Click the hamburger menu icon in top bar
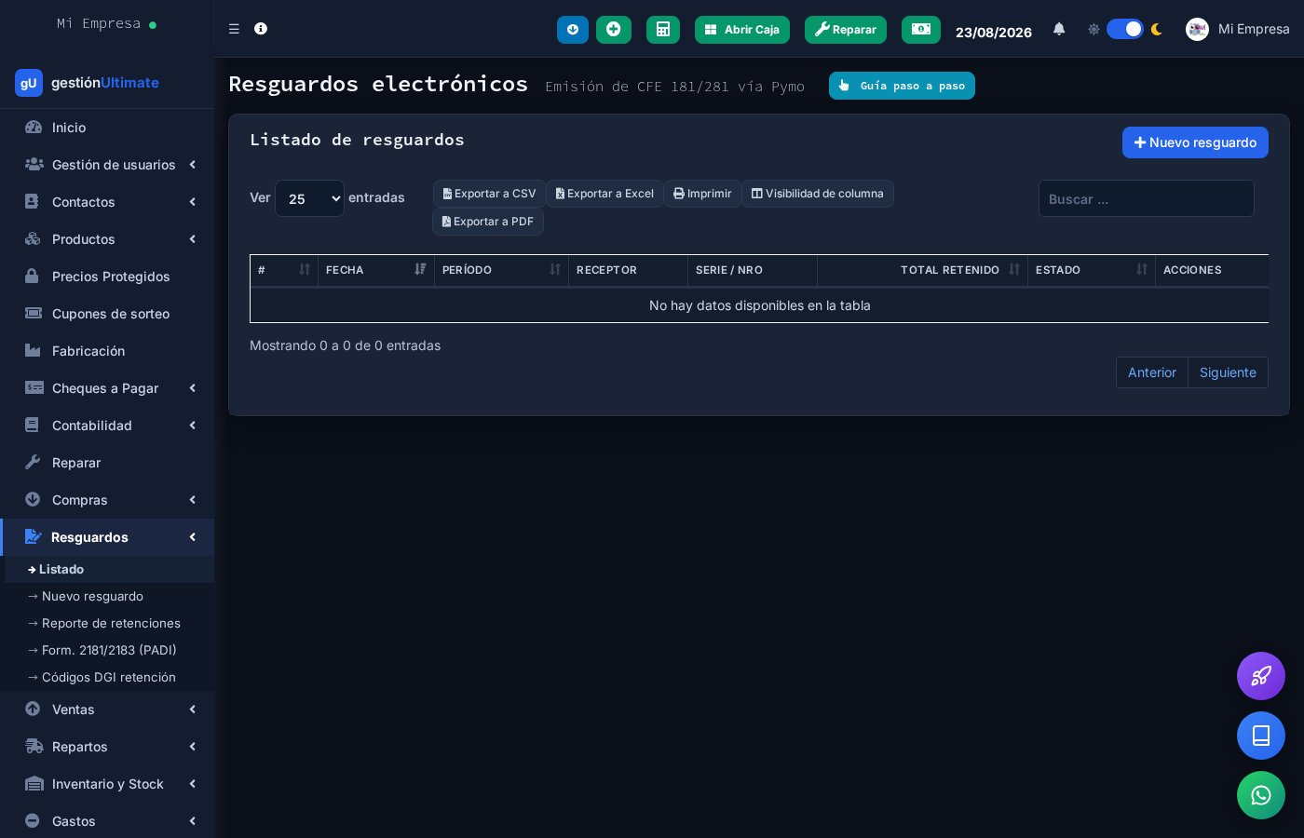The width and height of the screenshot is (1304, 838). tap(234, 29)
